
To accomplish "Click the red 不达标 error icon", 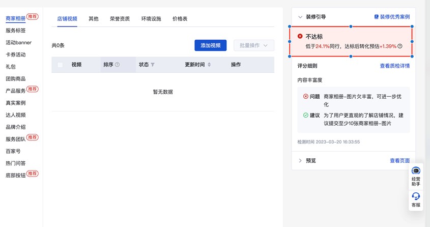I will pyautogui.click(x=300, y=37).
